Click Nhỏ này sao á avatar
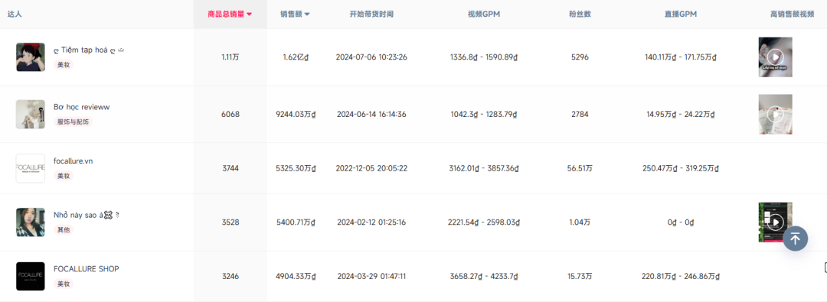 31,222
